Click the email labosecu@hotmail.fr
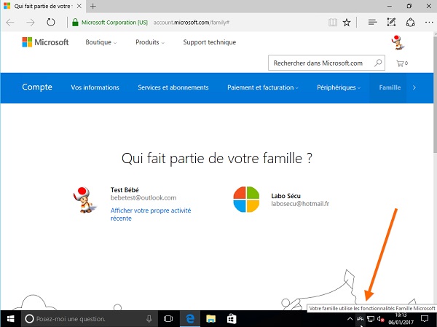The width and height of the screenshot is (437, 327). pos(300,204)
